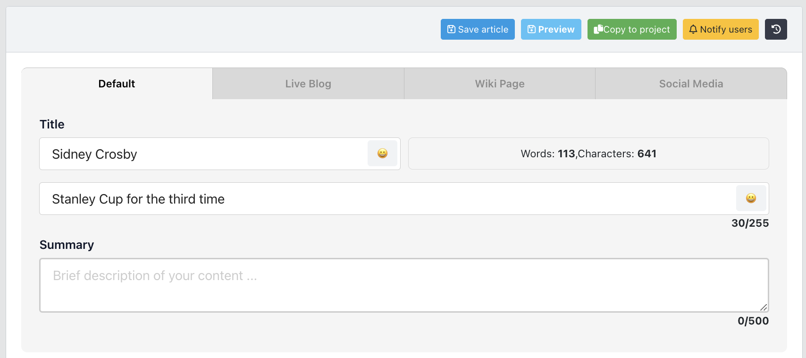Click the Words and Characters count box
The height and width of the screenshot is (358, 806).
tap(588, 153)
